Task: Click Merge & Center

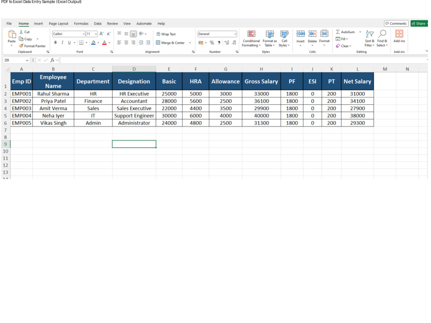Action: (170, 43)
